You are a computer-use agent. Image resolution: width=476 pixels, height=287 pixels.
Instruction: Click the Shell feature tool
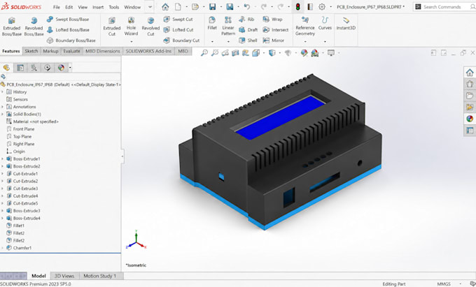248,41
